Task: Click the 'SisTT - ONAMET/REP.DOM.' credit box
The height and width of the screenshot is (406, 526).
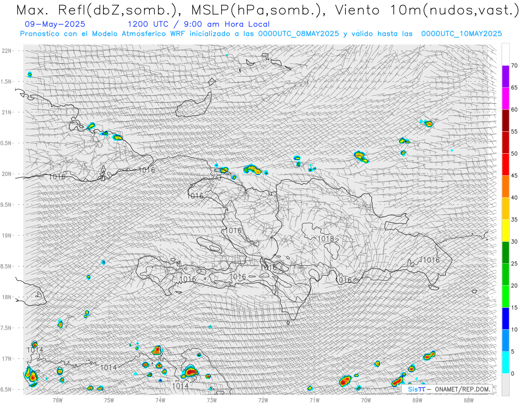Action: click(x=447, y=389)
